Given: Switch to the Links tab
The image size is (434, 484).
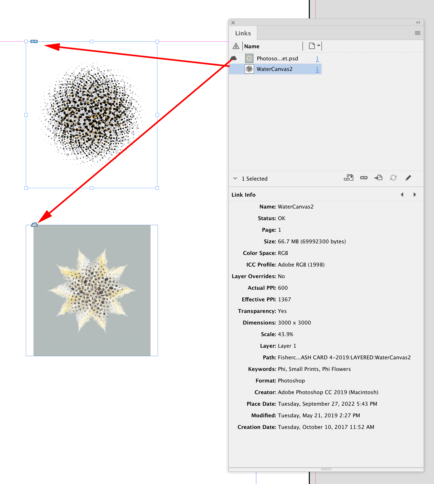Looking at the screenshot, I should [243, 33].
